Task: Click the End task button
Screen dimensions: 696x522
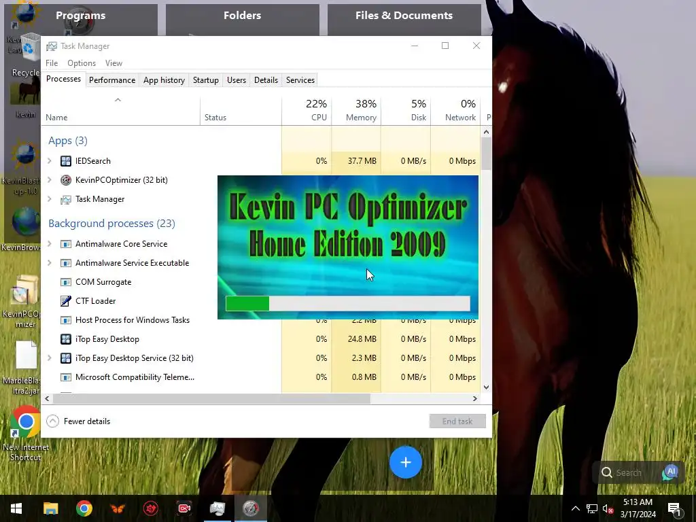Action: [457, 421]
